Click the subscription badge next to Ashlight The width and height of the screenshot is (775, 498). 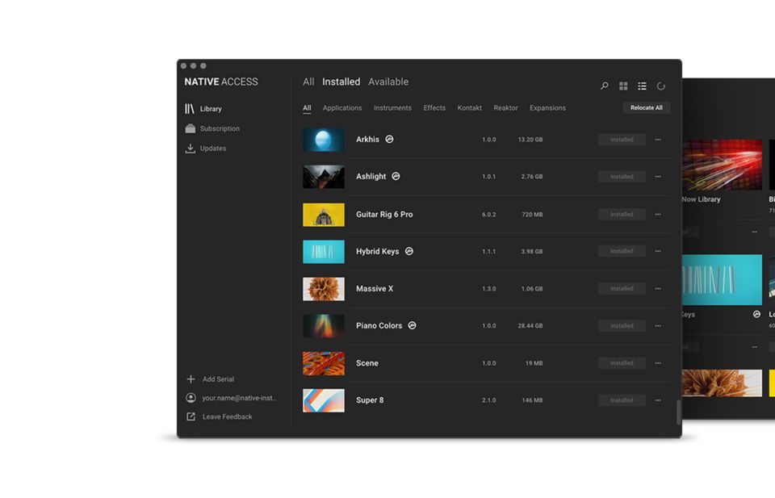point(396,177)
